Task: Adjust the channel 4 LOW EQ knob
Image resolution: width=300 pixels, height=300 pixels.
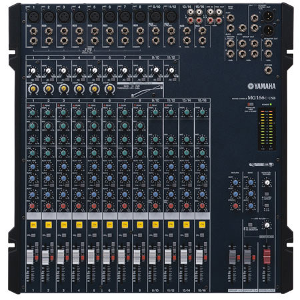Action: tap(79, 153)
